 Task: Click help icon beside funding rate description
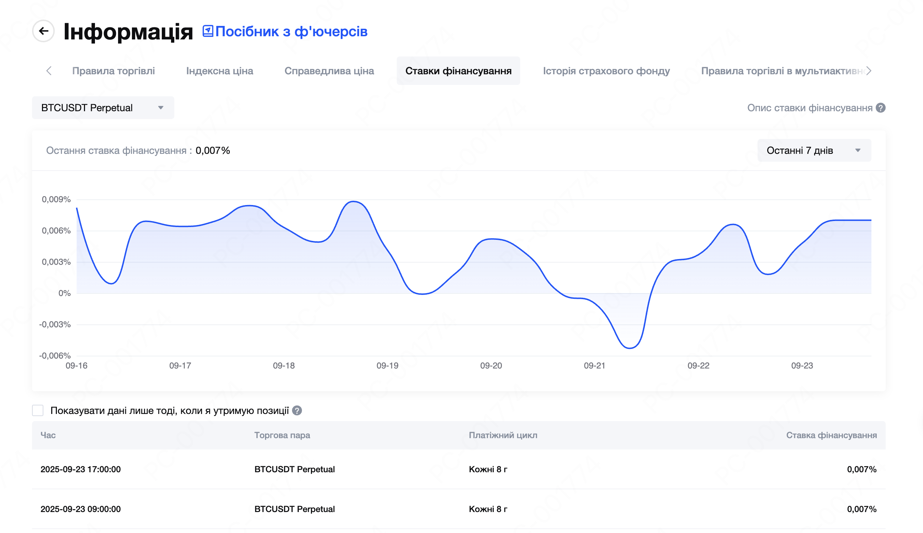pos(881,108)
